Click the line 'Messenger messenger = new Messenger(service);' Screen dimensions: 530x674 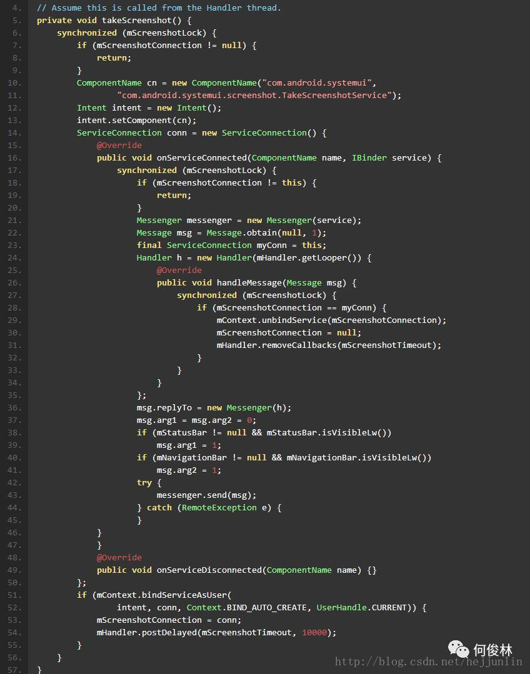pyautogui.click(x=249, y=220)
